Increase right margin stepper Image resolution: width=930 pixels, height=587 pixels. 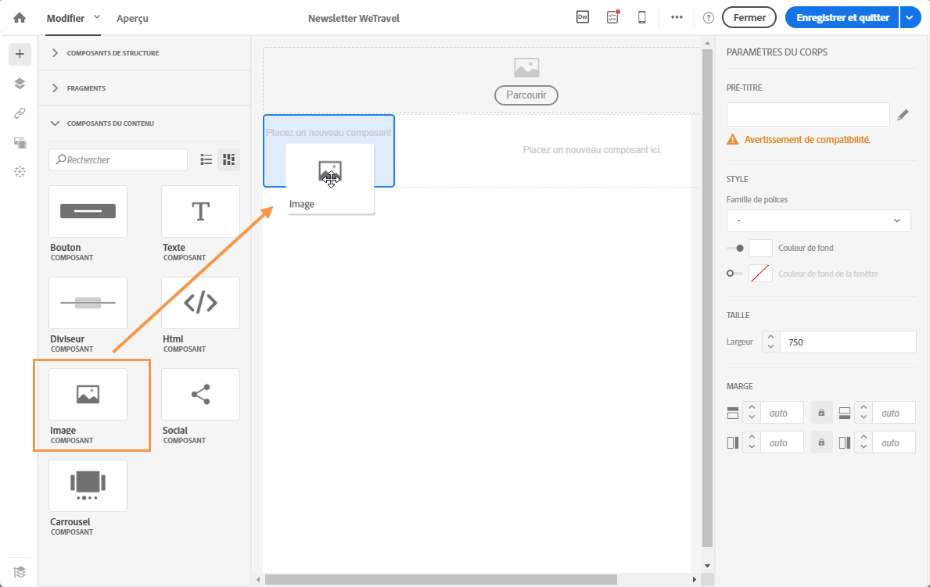click(x=864, y=438)
